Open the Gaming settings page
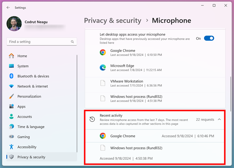Screen dimensions: 234x168 tap(23, 137)
